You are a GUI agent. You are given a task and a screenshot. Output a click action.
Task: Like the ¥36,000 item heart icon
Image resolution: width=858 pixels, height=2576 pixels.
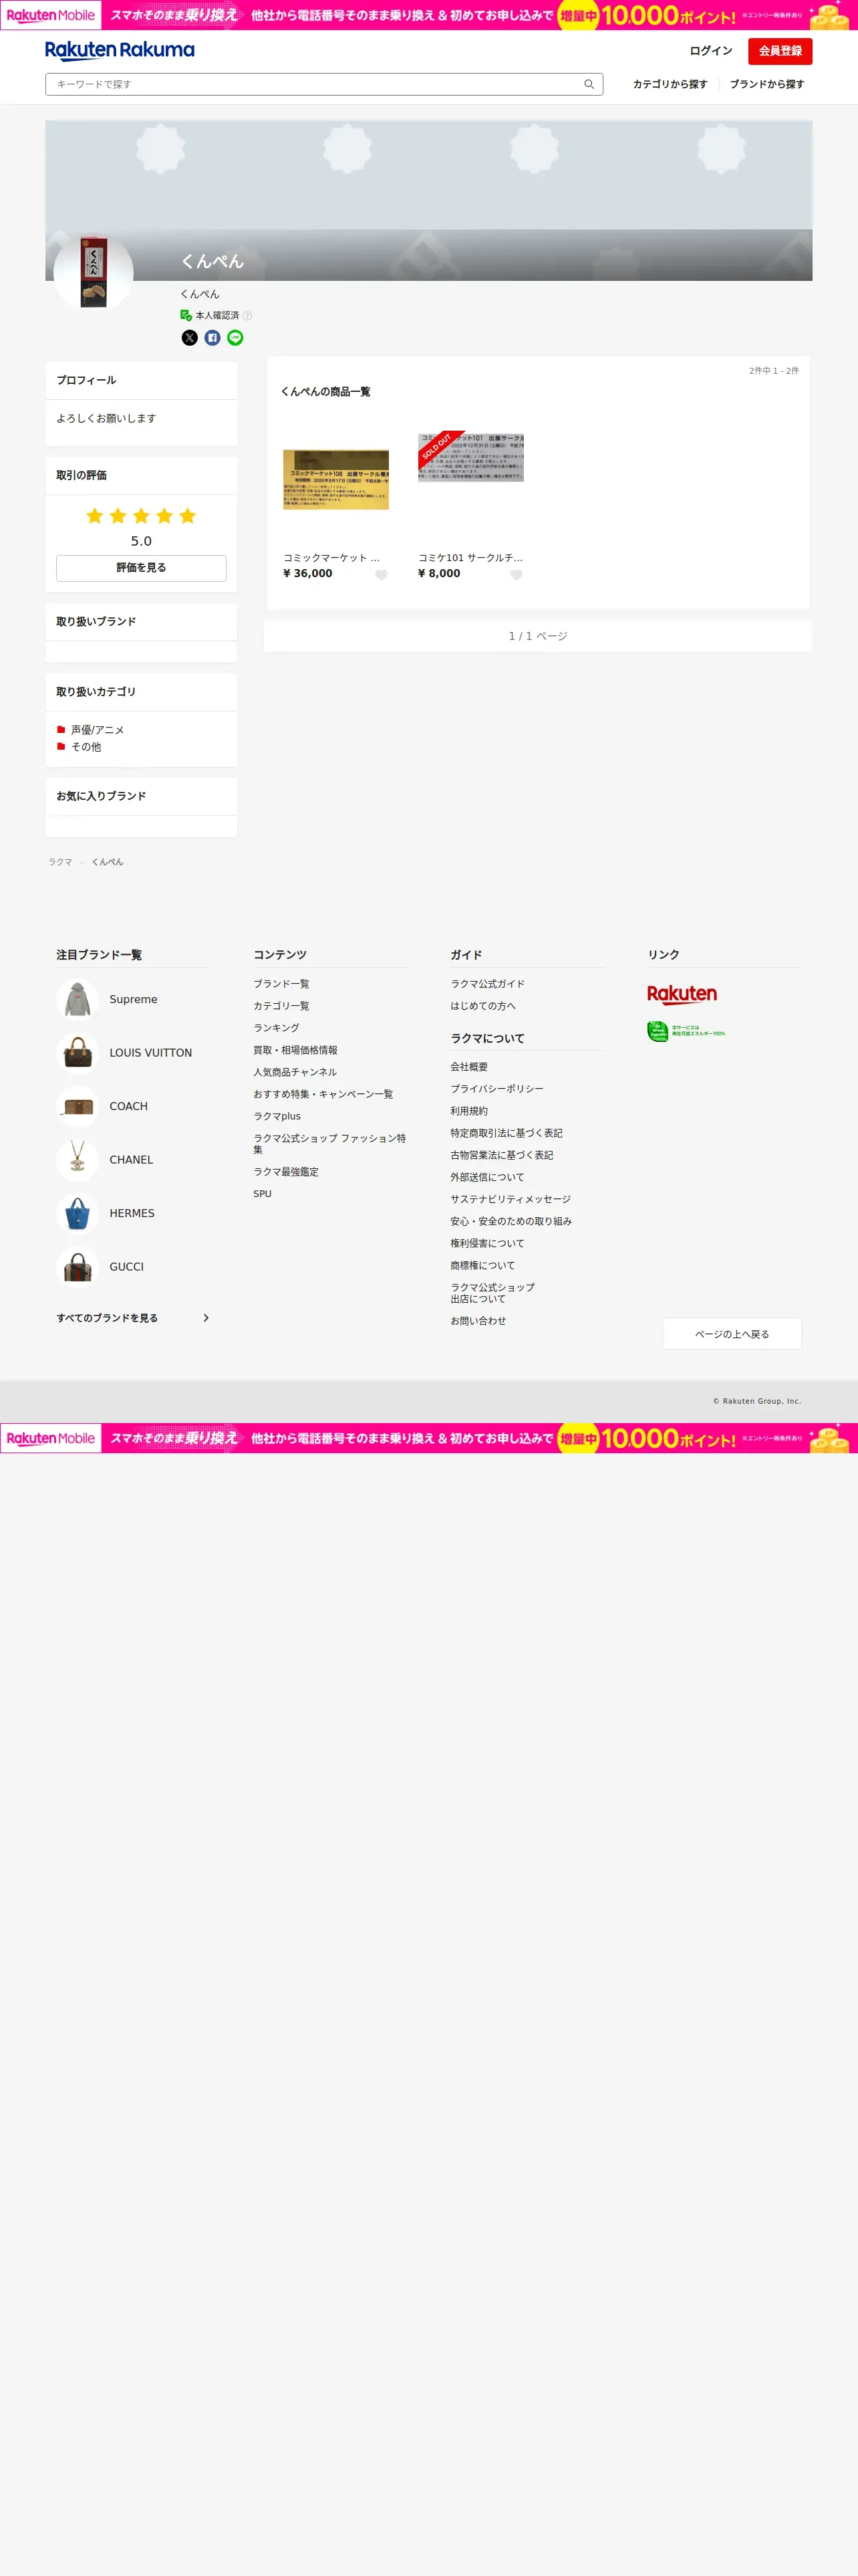coord(382,575)
